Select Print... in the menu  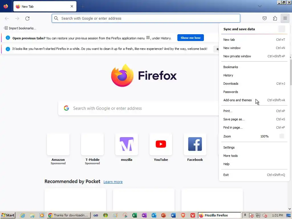[254, 111]
